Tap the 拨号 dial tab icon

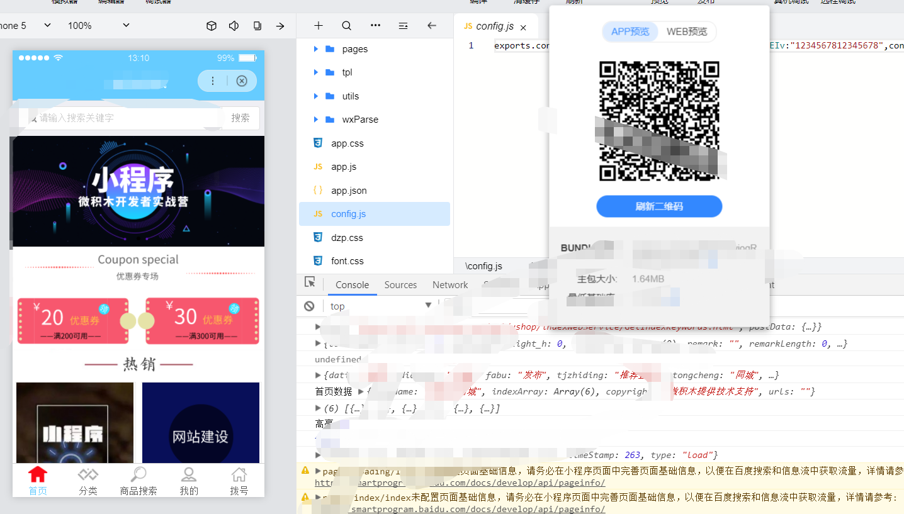click(239, 474)
